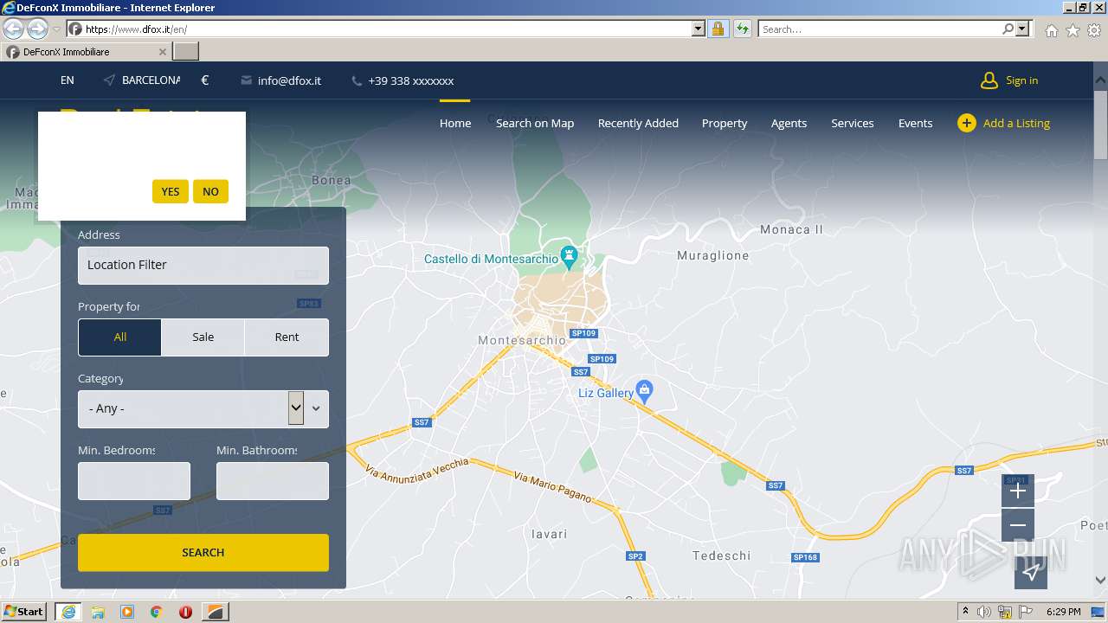Zoom out the map with minus button
The width and height of the screenshot is (1108, 623).
pyautogui.click(x=1018, y=525)
